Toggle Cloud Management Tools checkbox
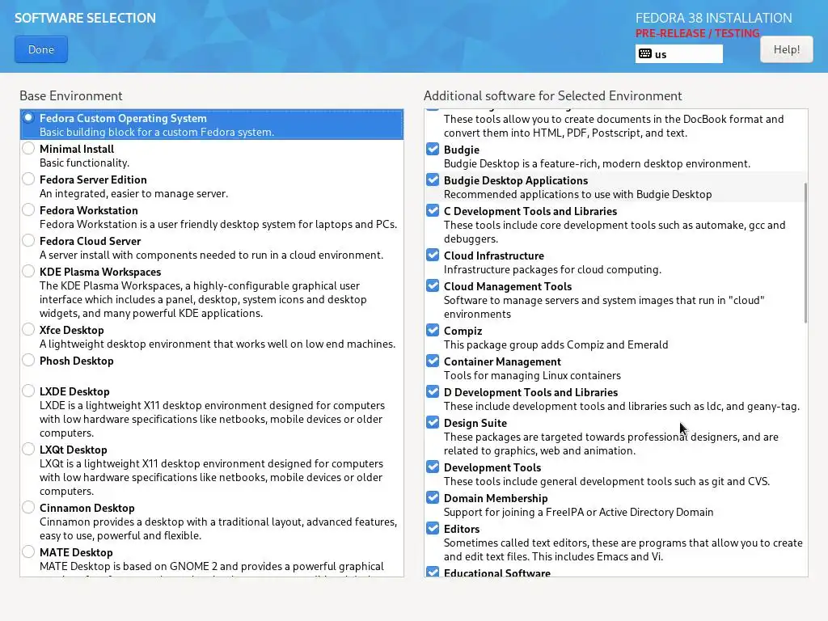Viewport: 828px width, 621px height. point(433,285)
